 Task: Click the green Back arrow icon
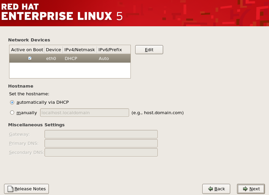[x=210, y=189]
